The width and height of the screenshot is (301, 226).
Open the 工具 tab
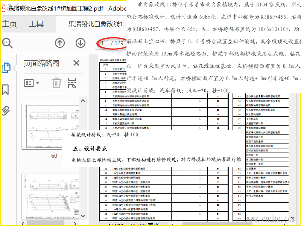point(36,24)
